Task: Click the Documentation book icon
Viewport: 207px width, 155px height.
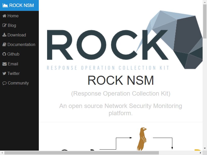Action: coord(4,44)
